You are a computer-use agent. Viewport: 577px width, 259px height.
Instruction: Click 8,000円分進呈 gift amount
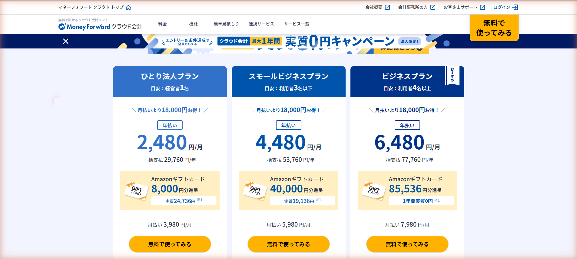[175, 189]
